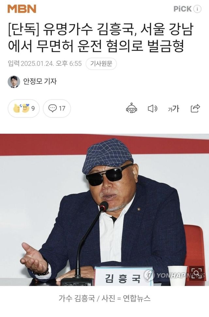Play article audio with speaker icon
This screenshot has height=317, width=209.
click(153, 108)
